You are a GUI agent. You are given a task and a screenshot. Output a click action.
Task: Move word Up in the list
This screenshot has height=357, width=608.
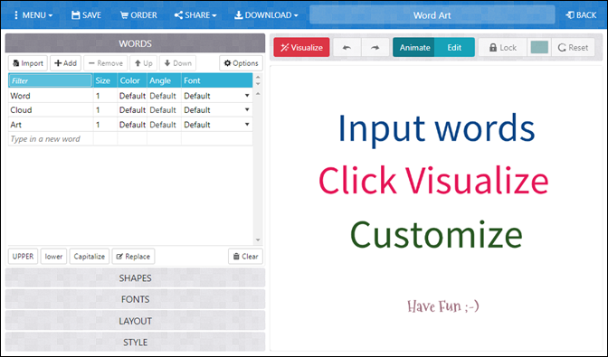pos(143,63)
